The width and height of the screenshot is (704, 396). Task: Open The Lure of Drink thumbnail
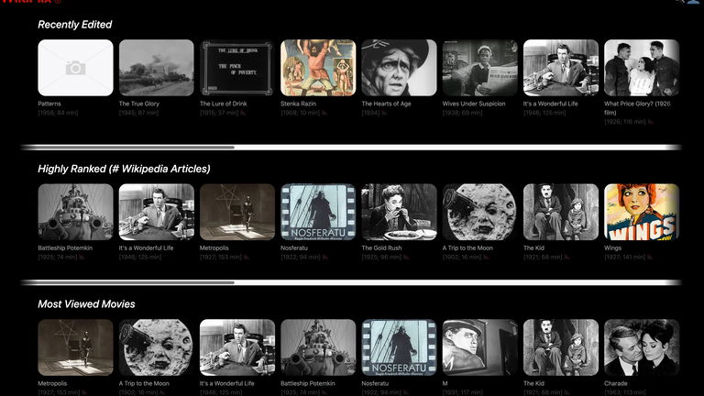coord(236,68)
